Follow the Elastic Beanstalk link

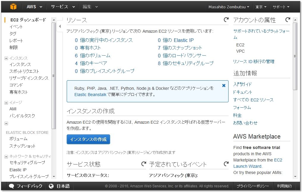(x=90, y=95)
